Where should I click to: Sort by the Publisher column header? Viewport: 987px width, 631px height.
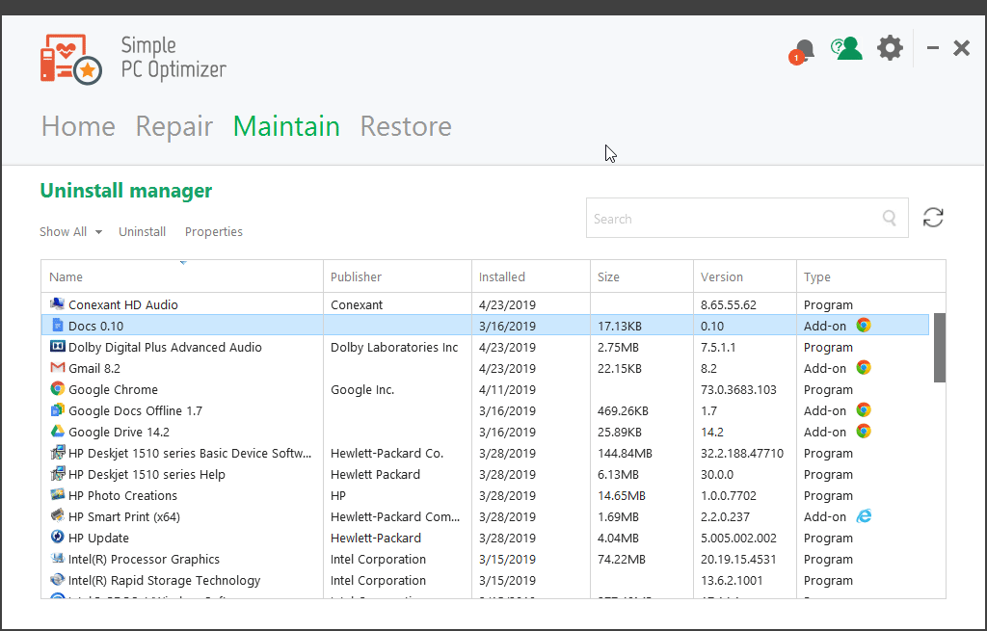tap(397, 276)
